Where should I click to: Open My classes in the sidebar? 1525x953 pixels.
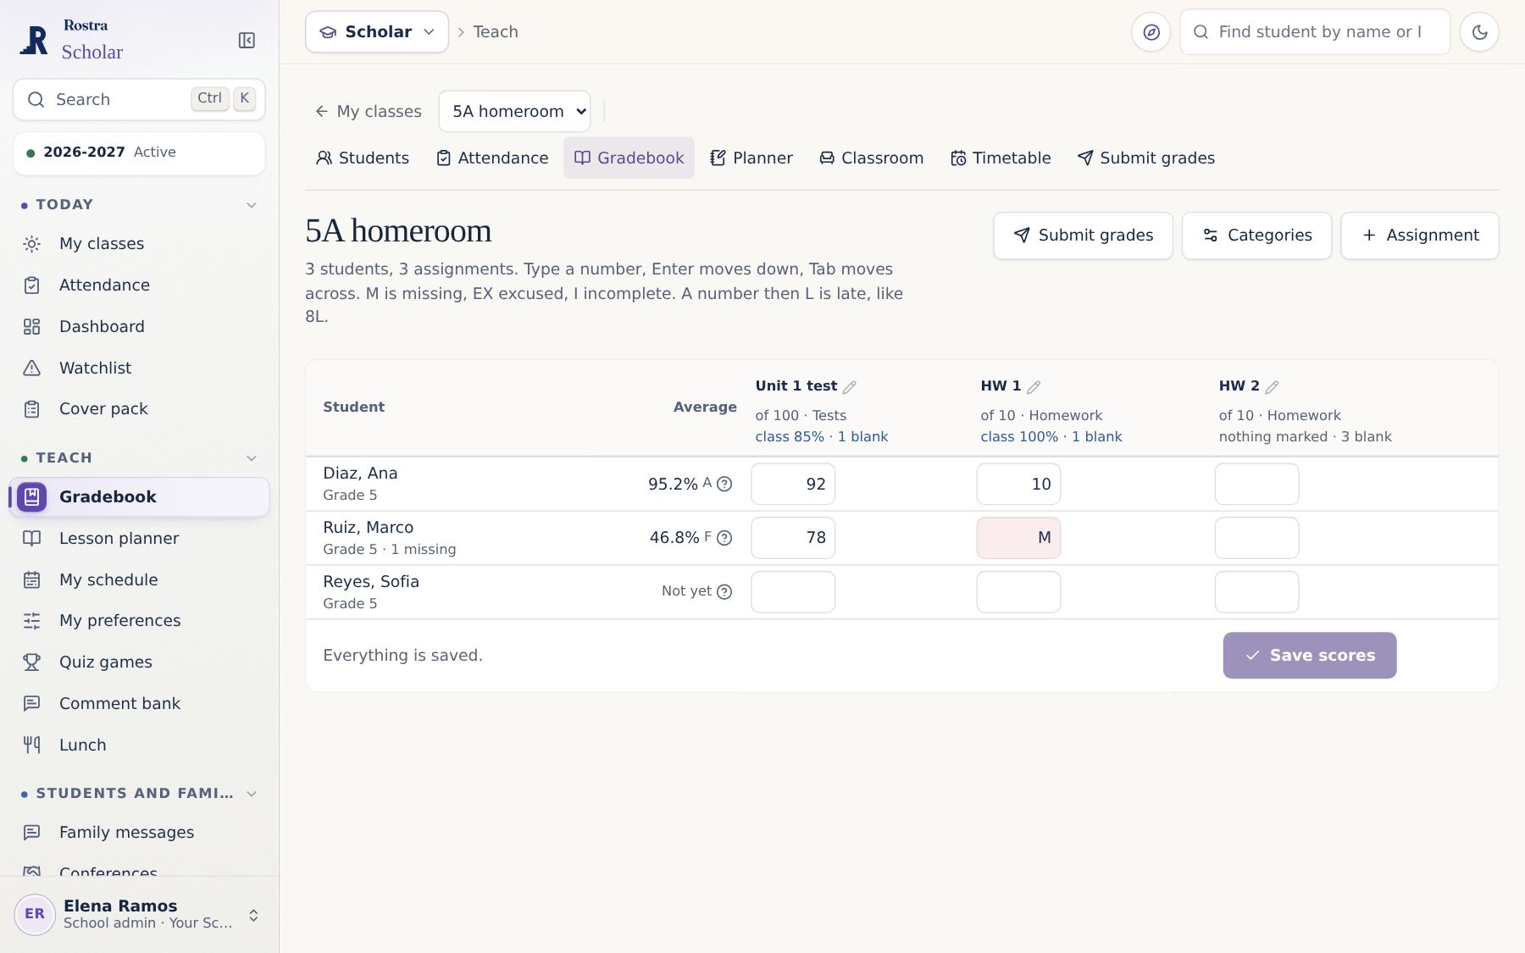coord(139,244)
